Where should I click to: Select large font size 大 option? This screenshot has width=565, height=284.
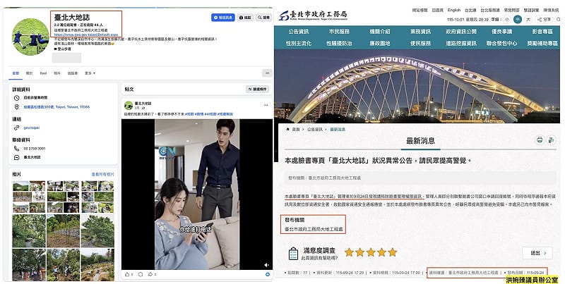(528, 20)
